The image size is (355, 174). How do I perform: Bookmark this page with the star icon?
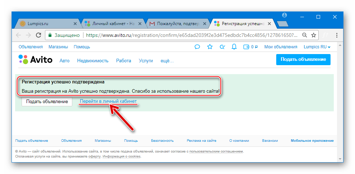coord(314,35)
